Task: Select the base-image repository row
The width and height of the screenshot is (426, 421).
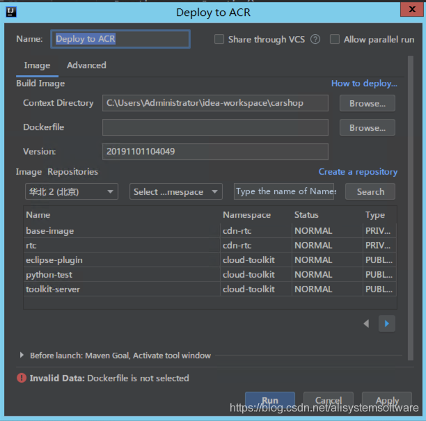Action: [210, 230]
